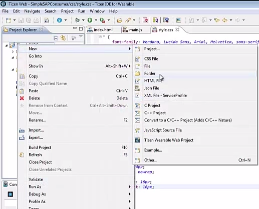Expand the Debug As submenu
259x209 pixels.
pyautogui.click(x=75, y=194)
